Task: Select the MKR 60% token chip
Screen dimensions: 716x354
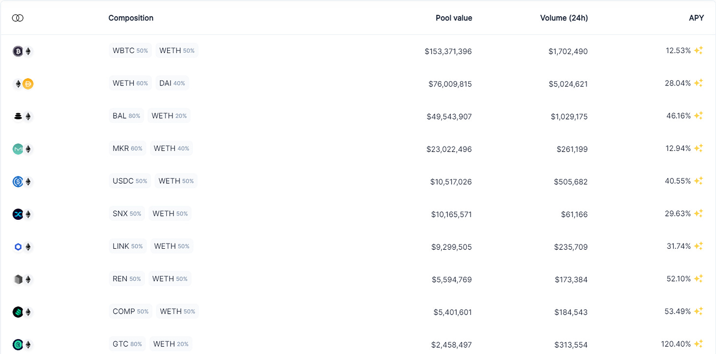Action: [x=127, y=148]
